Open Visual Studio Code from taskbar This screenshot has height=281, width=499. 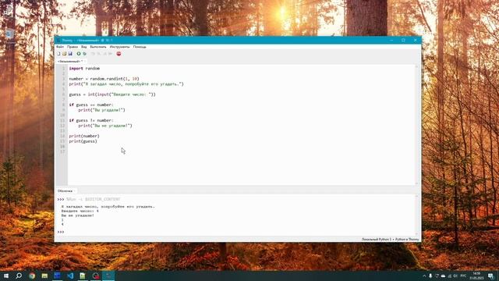point(70,276)
